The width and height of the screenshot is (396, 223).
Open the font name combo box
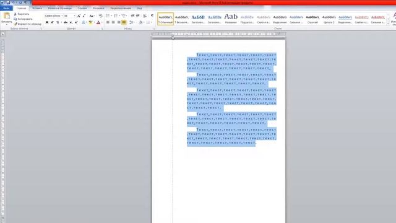coord(54,16)
